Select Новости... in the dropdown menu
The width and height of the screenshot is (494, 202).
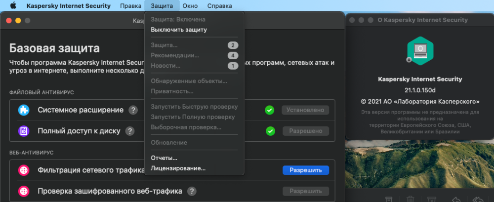pyautogui.click(x=194, y=66)
